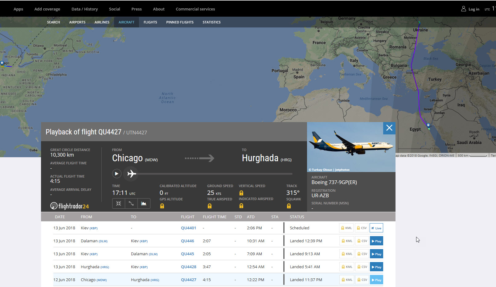Play back flight QU4428 from Hurghada

(x=376, y=267)
